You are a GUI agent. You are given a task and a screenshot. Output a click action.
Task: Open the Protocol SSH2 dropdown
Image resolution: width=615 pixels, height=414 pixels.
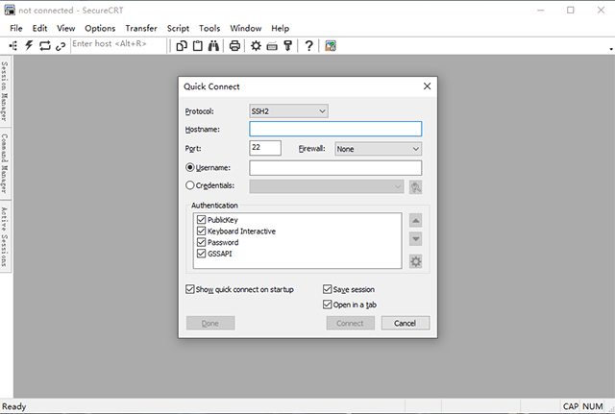click(x=288, y=111)
